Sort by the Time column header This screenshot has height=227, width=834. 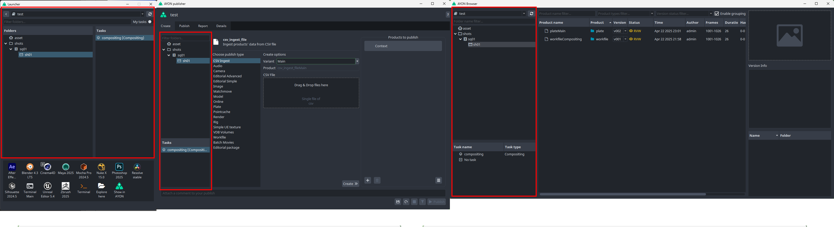click(x=669, y=22)
